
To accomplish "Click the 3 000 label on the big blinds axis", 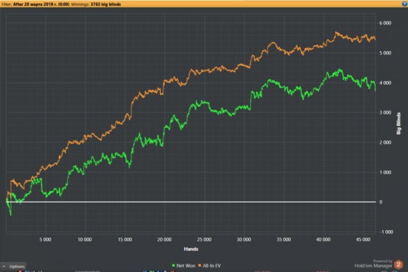I will pyautogui.click(x=385, y=112).
